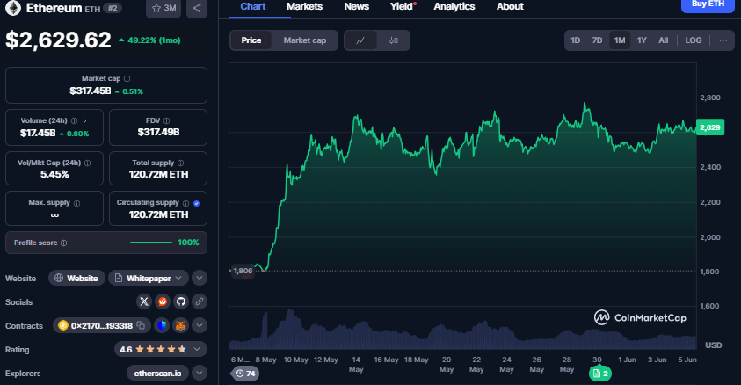Screen dimensions: 741x385
Task: Expand more explorers chevron
Action: (x=200, y=373)
